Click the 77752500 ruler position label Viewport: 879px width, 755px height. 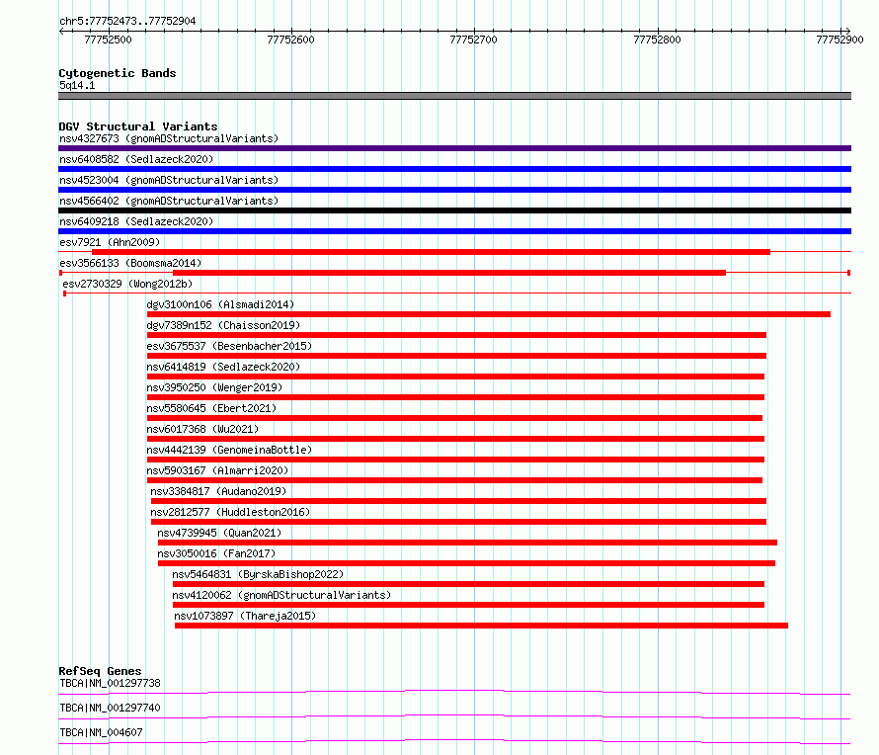coord(109,40)
